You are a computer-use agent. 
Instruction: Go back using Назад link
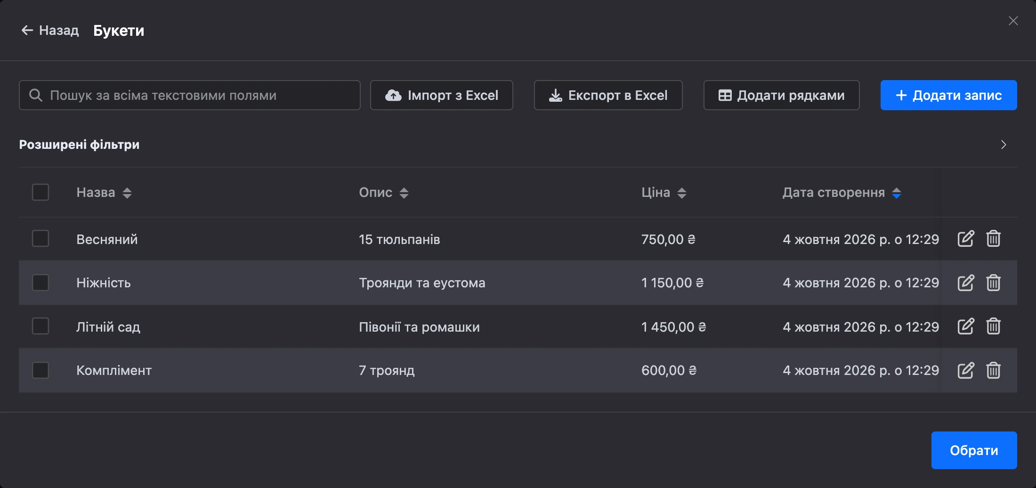tap(50, 31)
